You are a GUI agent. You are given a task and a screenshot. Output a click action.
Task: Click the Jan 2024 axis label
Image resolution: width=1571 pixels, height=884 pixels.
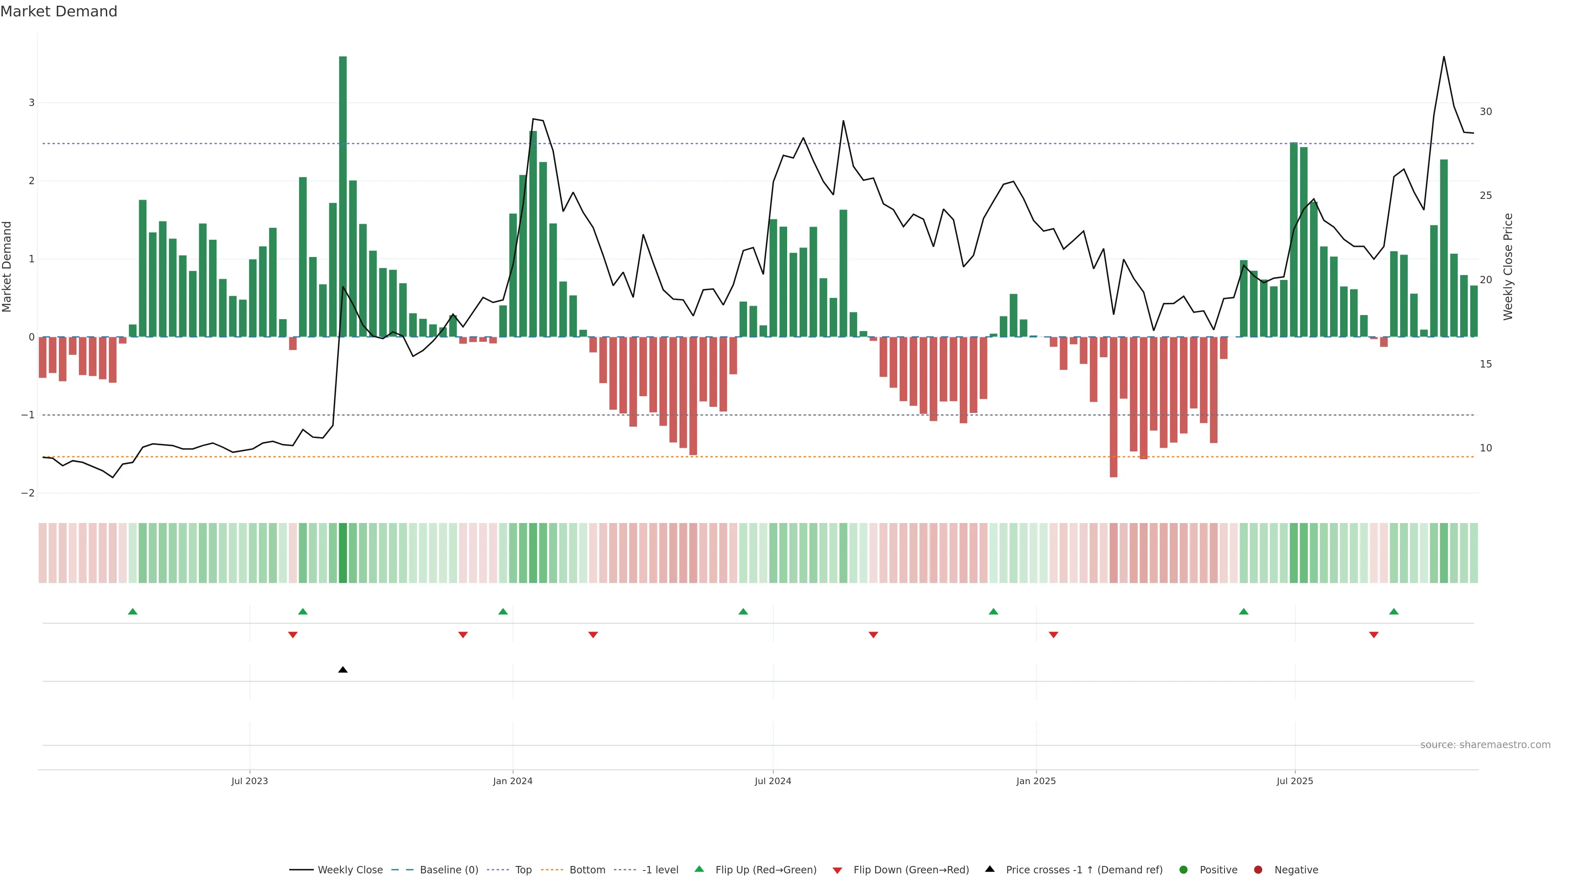pos(512,781)
